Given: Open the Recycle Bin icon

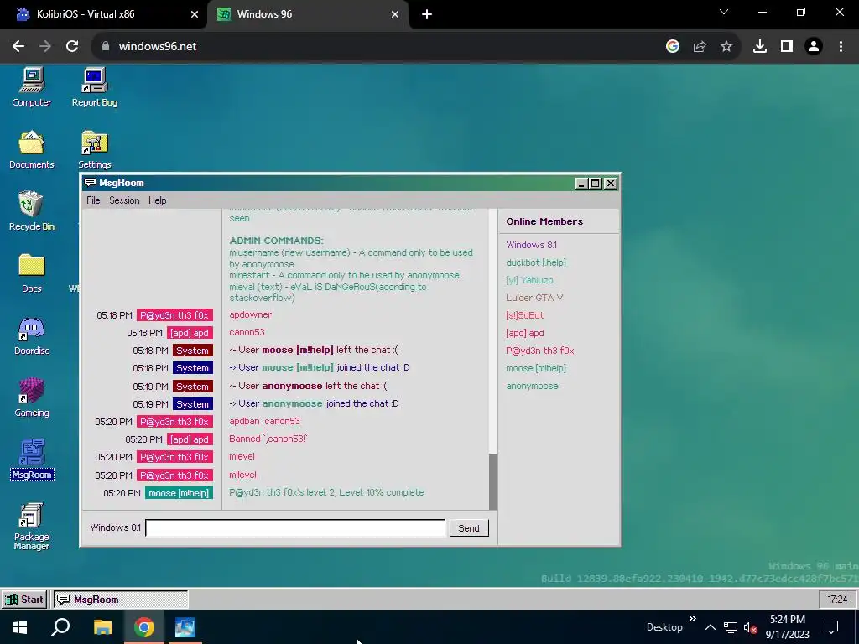Looking at the screenshot, I should pos(31,211).
